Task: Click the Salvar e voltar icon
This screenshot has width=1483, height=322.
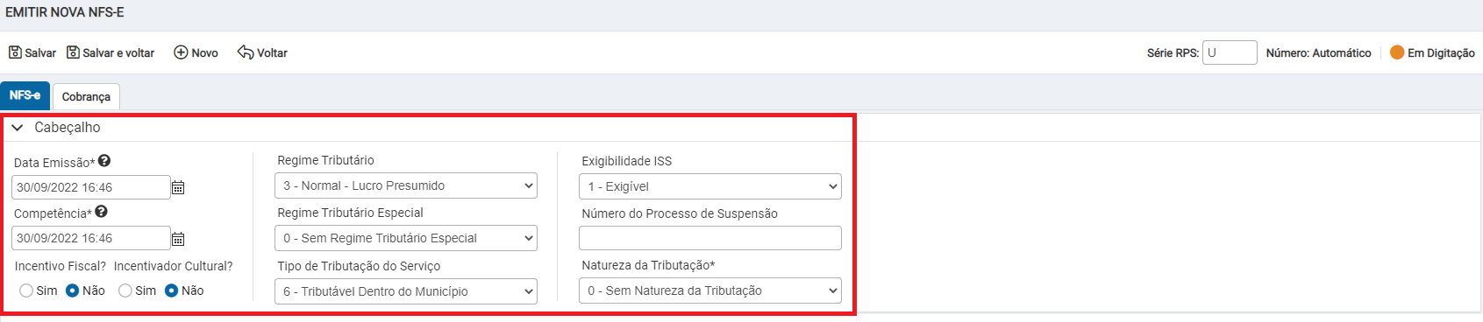Action: 74,52
